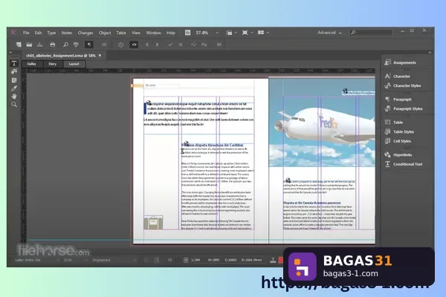Open the Advanced workspace switcher

click(329, 33)
